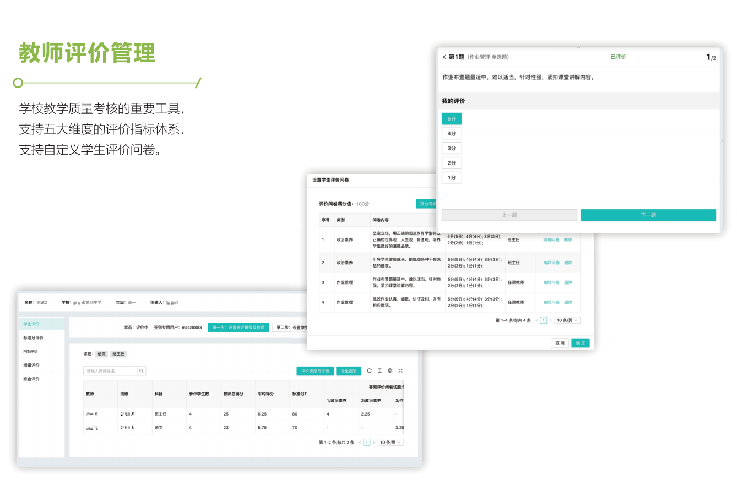This screenshot has height=480, width=737.
Task: Click the refresh icon above teacher table
Action: click(370, 371)
